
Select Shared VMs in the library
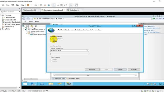[x=6, y=29]
